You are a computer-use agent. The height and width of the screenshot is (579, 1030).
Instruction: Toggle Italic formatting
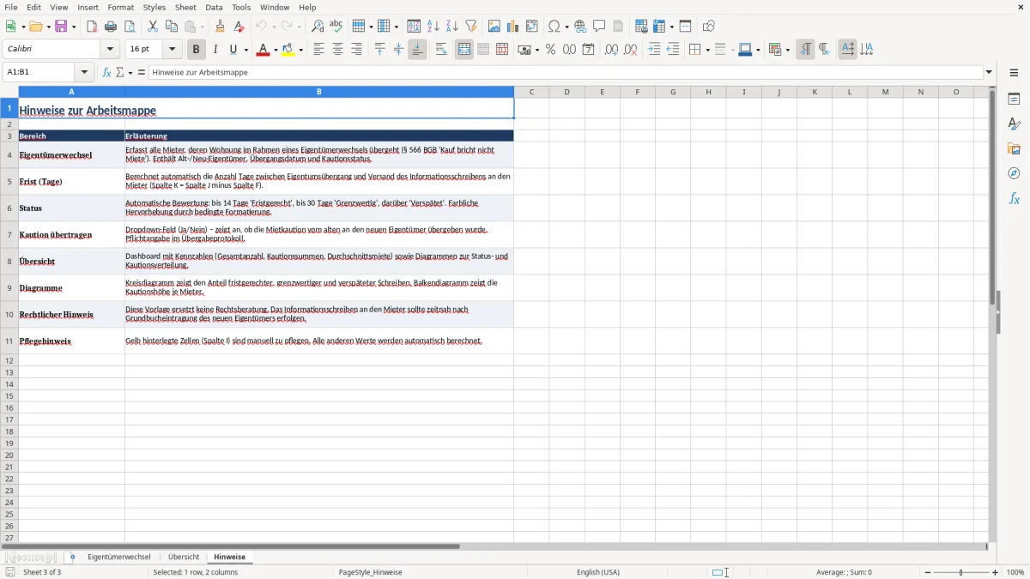[215, 50]
